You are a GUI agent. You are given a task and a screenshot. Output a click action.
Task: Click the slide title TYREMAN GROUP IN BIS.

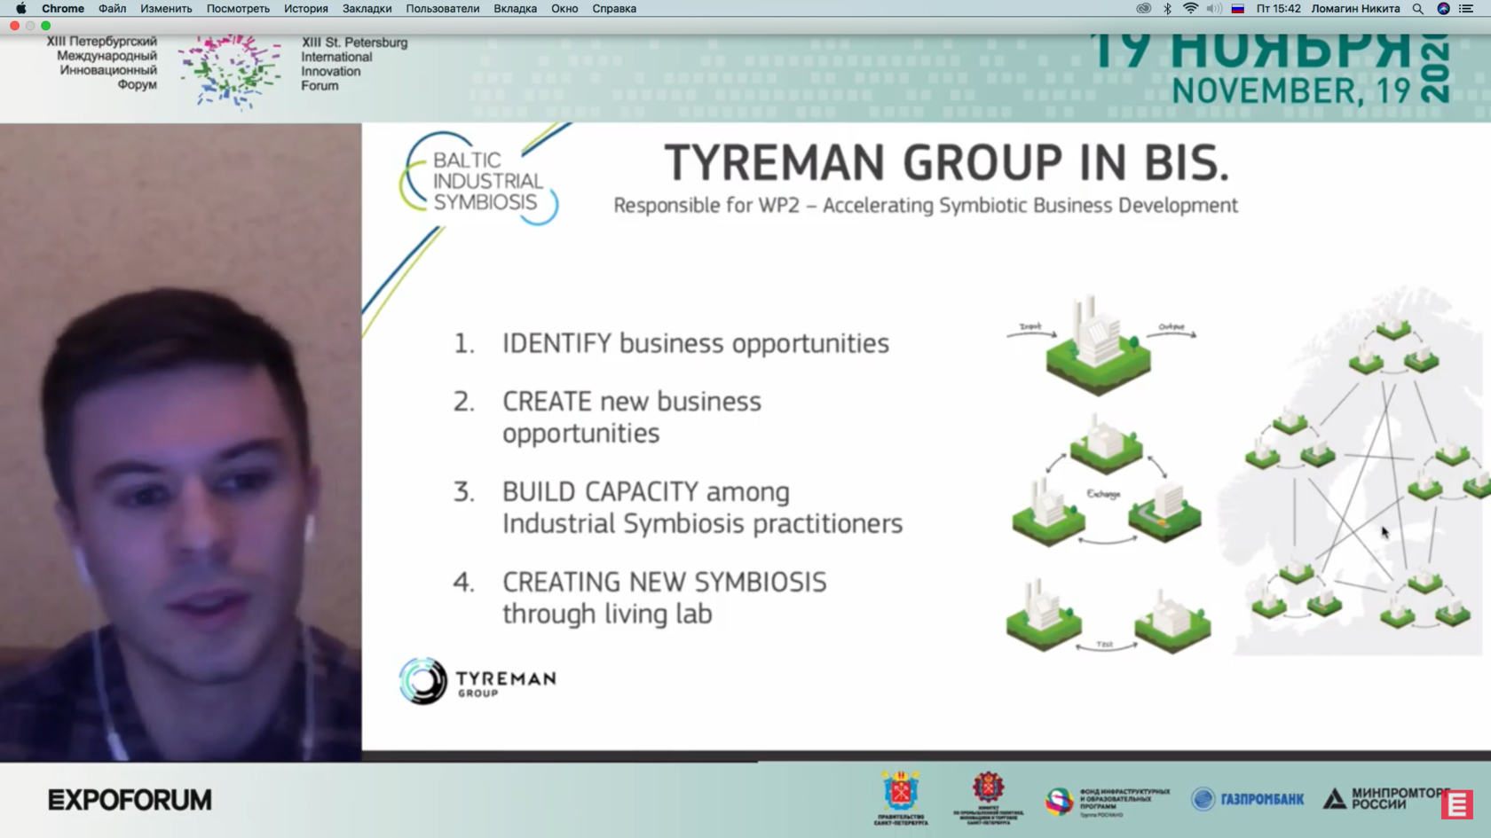click(947, 163)
